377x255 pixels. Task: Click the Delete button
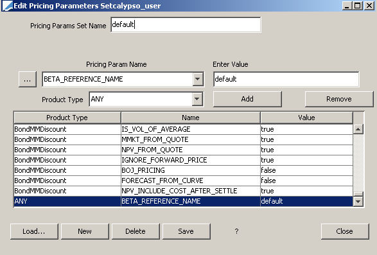136,231
